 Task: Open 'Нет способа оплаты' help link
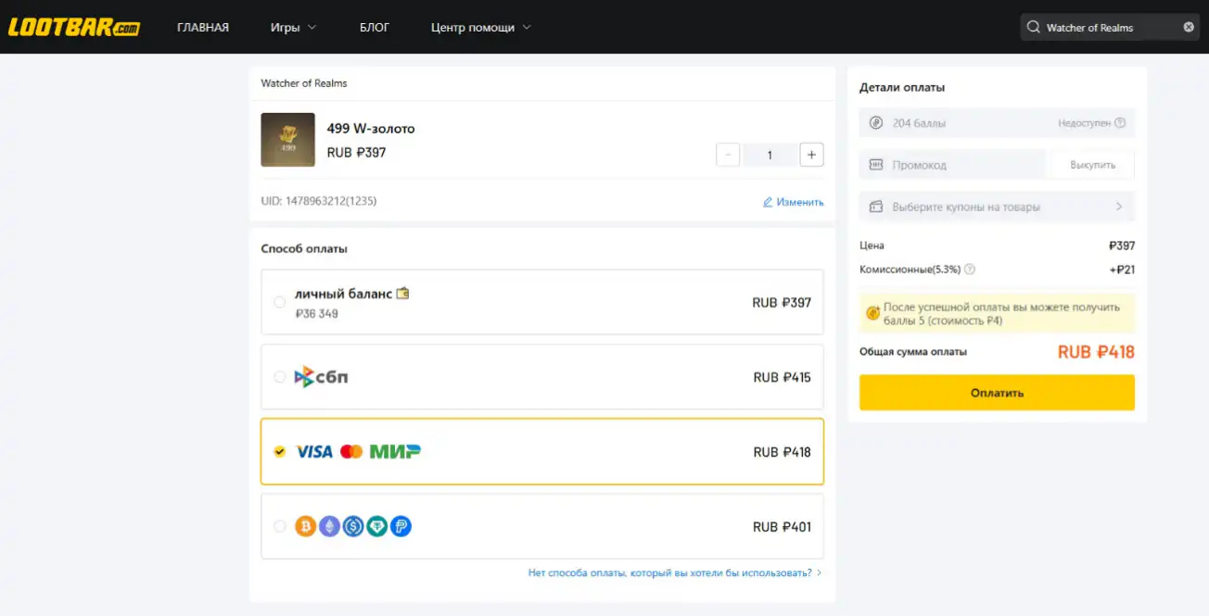tap(675, 573)
